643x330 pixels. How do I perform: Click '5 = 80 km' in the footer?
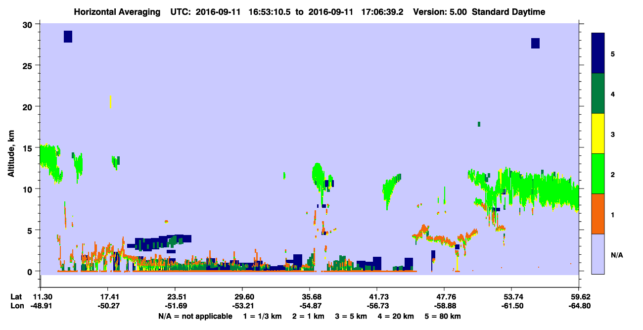coord(443,316)
